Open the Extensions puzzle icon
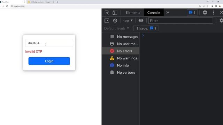 (x=212, y=6)
